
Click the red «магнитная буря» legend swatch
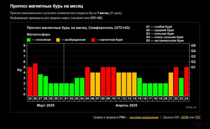(x=93, y=40)
